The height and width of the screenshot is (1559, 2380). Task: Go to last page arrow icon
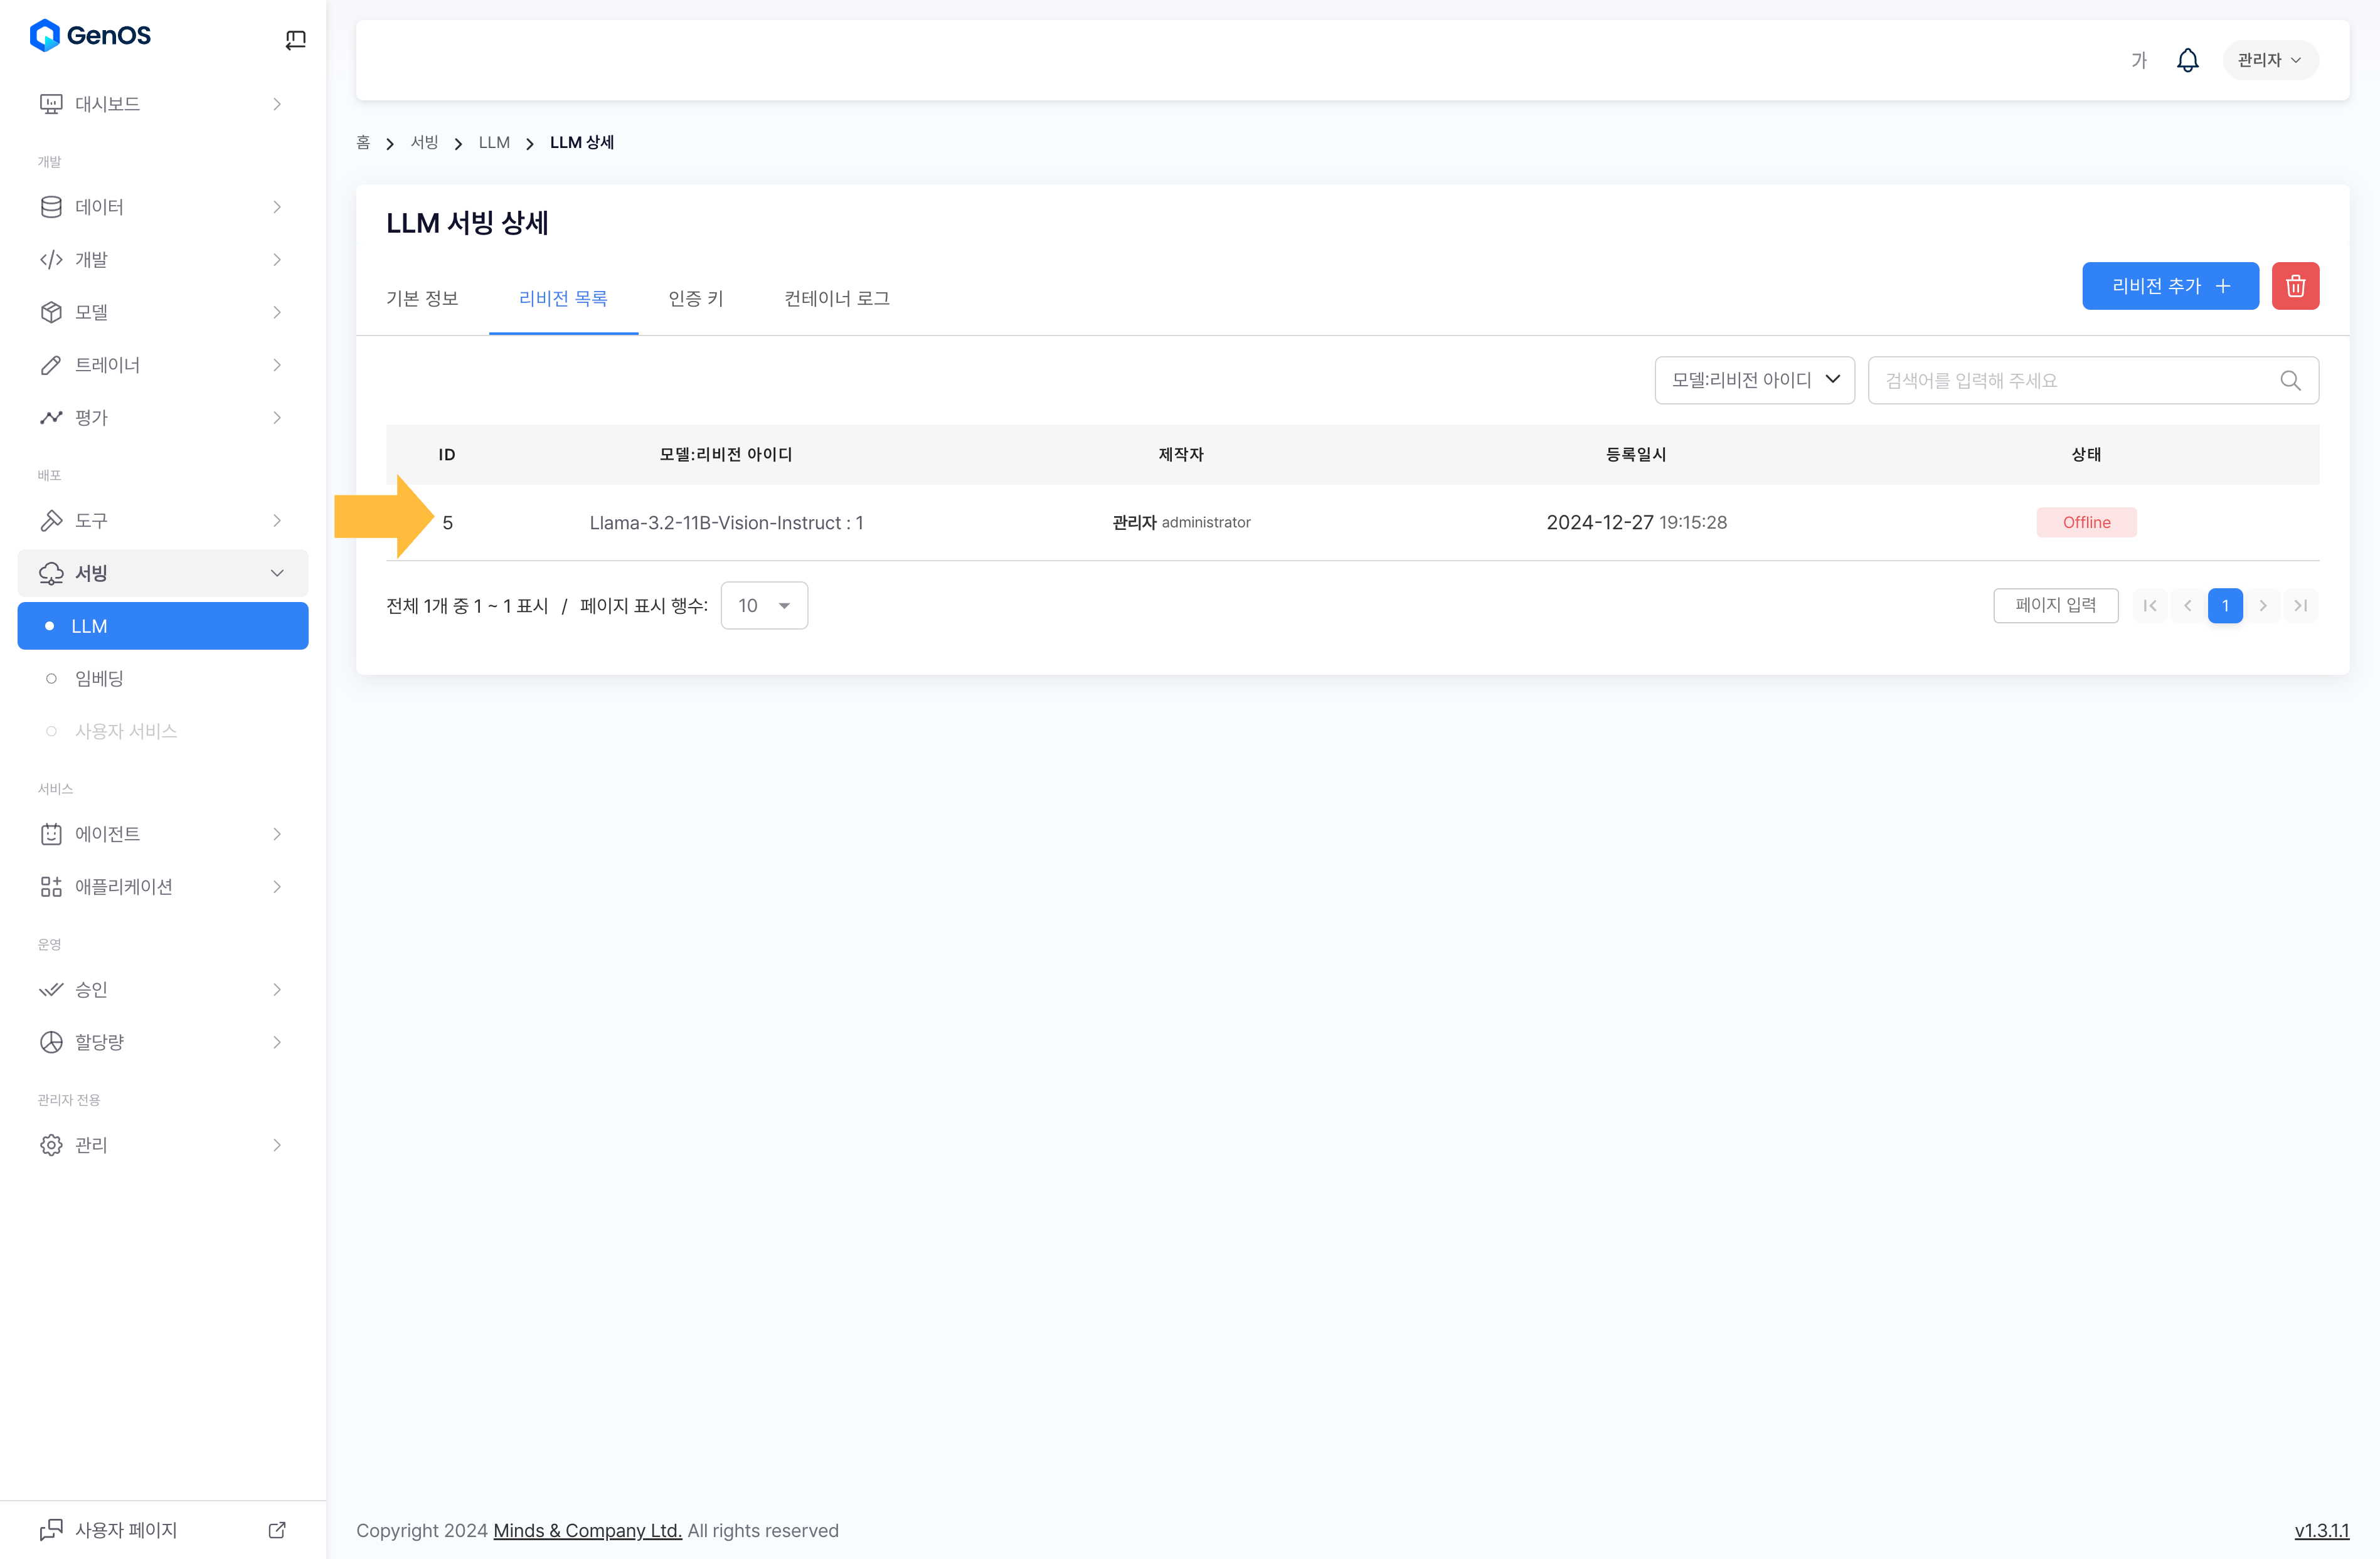point(2300,605)
